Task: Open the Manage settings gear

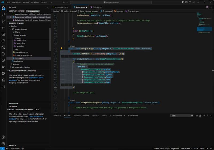Action: (x=3, y=144)
